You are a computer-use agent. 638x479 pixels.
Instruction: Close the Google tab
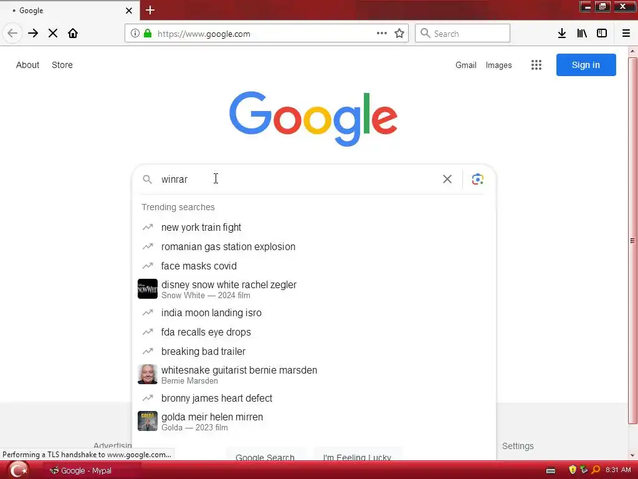[128, 11]
